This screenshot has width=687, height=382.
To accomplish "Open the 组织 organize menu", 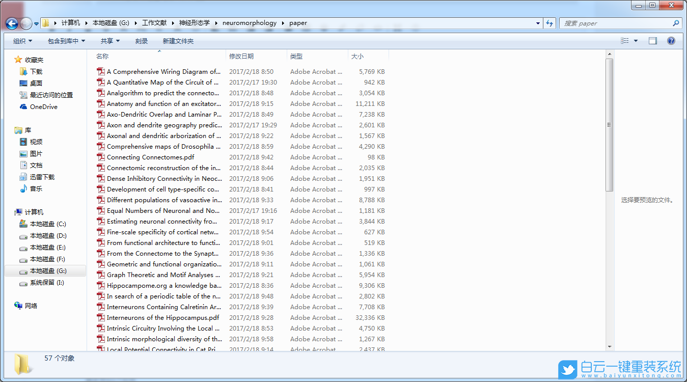I will click(22, 41).
